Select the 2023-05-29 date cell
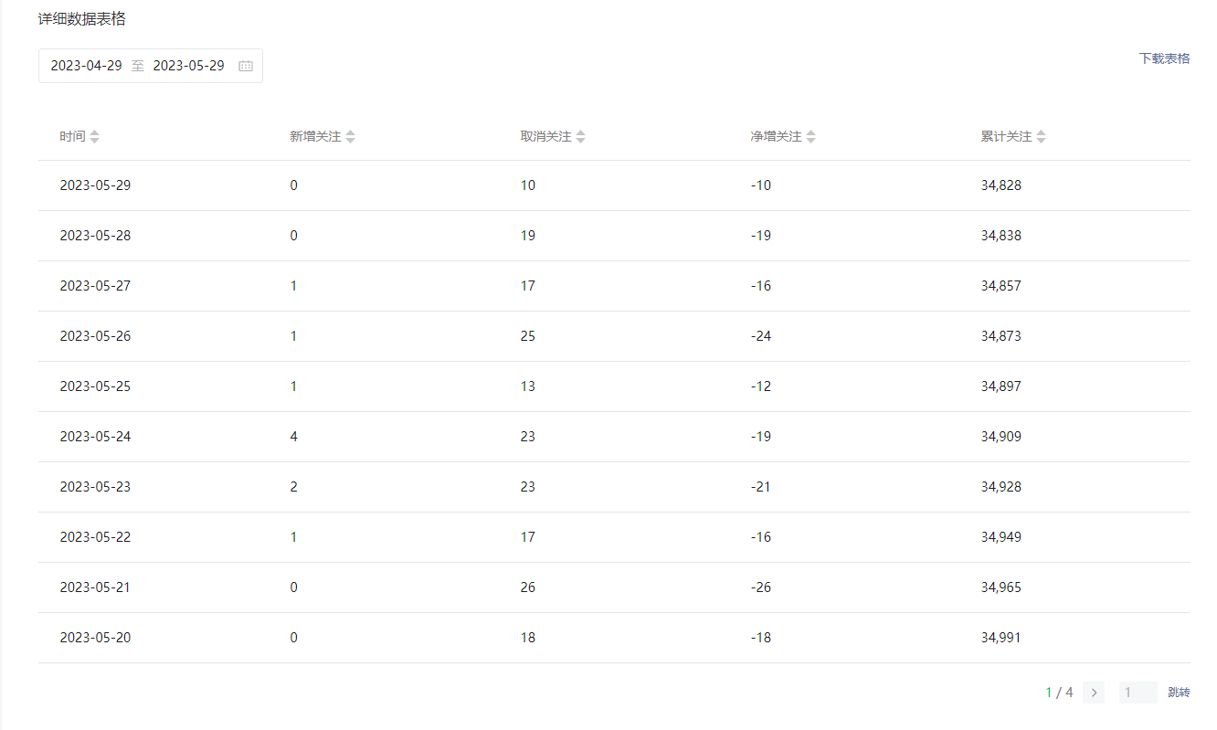 (95, 185)
